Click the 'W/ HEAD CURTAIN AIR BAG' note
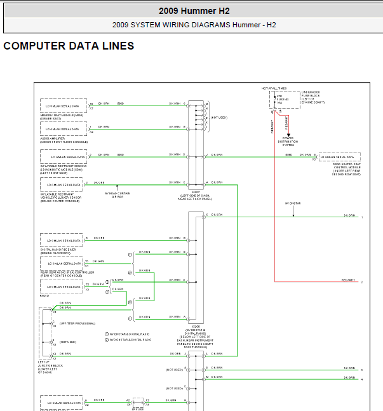 [117, 195]
